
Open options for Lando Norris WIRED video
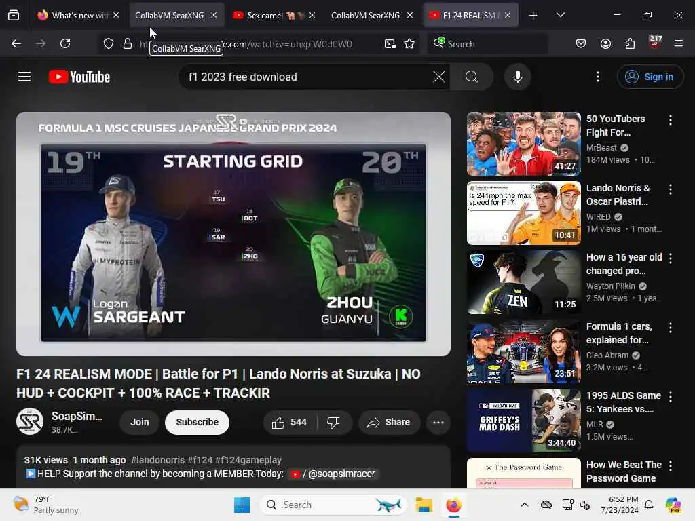(671, 189)
